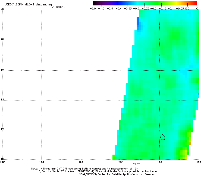Click the black island outline near 162E
The image size is (201, 176).
tap(162, 137)
